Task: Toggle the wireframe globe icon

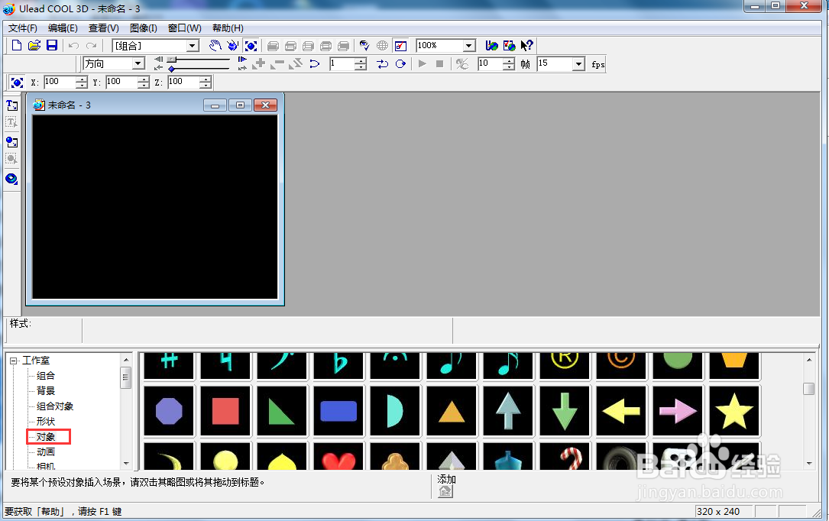Action: pos(382,46)
